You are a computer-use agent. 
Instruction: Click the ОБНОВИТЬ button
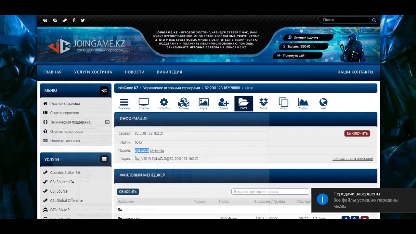(128, 192)
